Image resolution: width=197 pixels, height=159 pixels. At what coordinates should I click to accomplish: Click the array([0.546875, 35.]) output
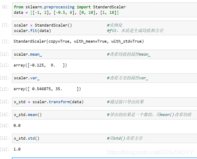tap(47, 89)
